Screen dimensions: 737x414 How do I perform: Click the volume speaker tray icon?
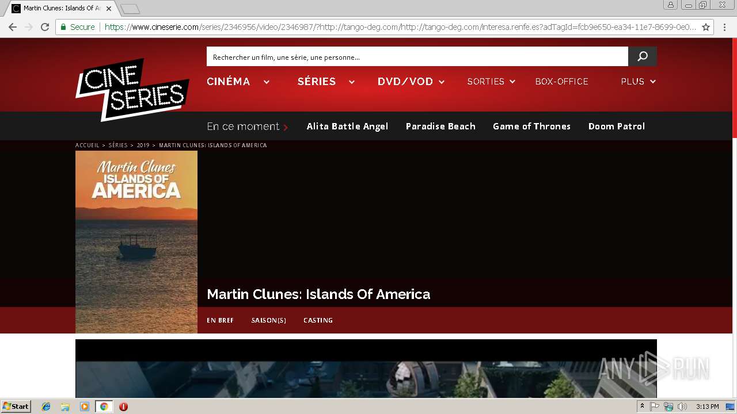click(x=682, y=407)
